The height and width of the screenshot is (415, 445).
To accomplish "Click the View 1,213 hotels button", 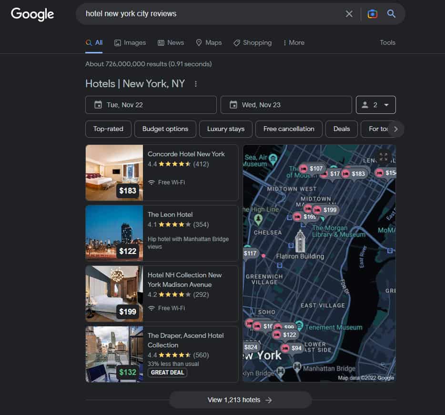I will point(240,400).
